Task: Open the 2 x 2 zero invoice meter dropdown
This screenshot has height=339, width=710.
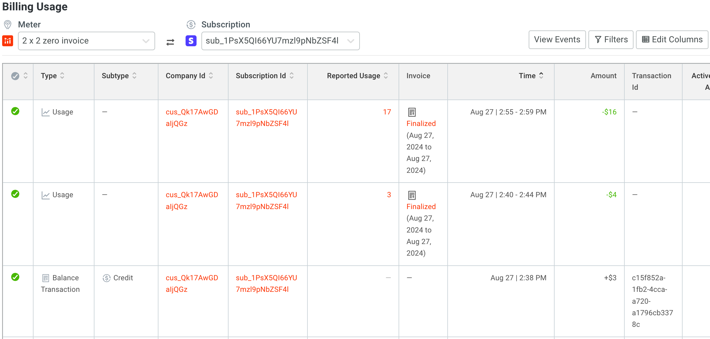Action: (87, 41)
